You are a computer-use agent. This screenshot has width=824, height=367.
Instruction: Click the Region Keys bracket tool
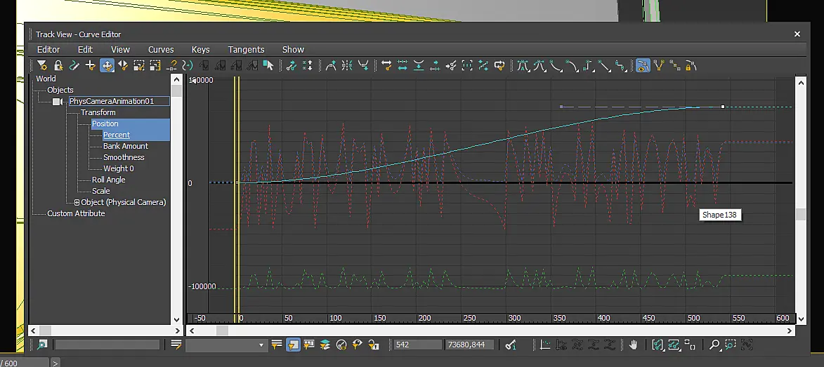(x=467, y=66)
